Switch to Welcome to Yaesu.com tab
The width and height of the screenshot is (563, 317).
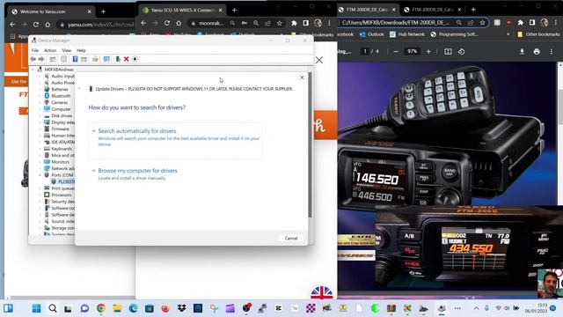[52, 11]
